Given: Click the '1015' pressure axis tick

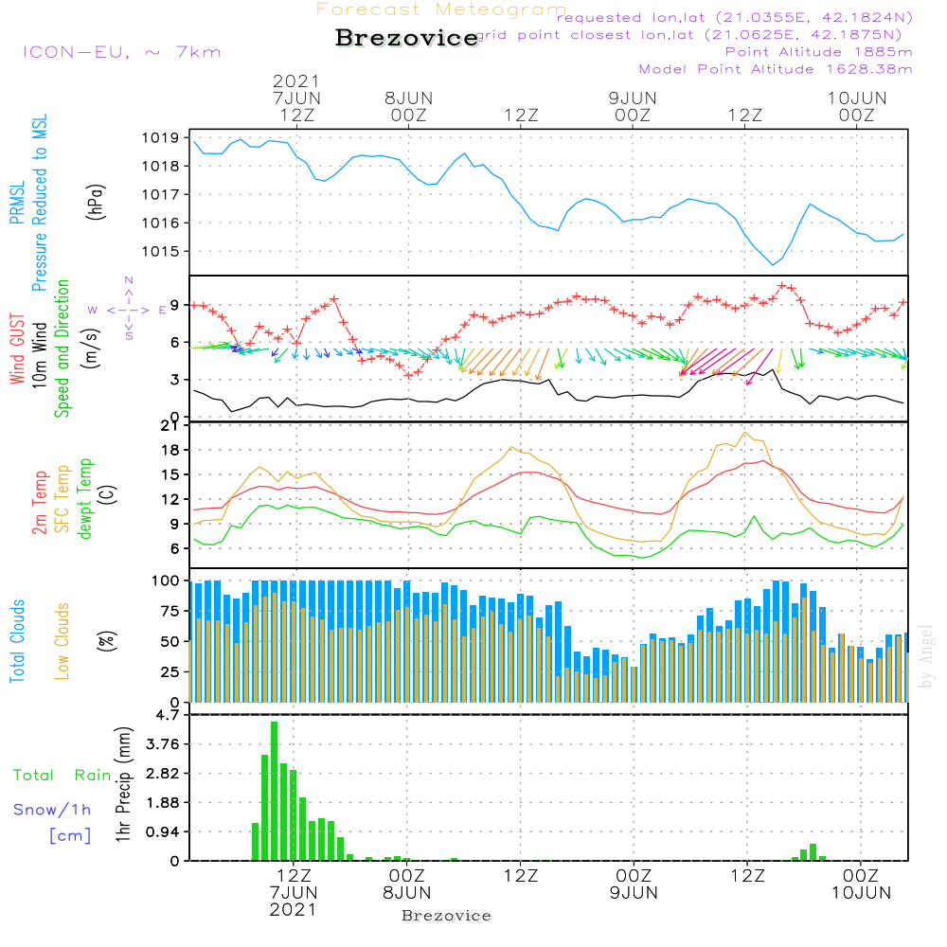Looking at the screenshot, I should [161, 252].
